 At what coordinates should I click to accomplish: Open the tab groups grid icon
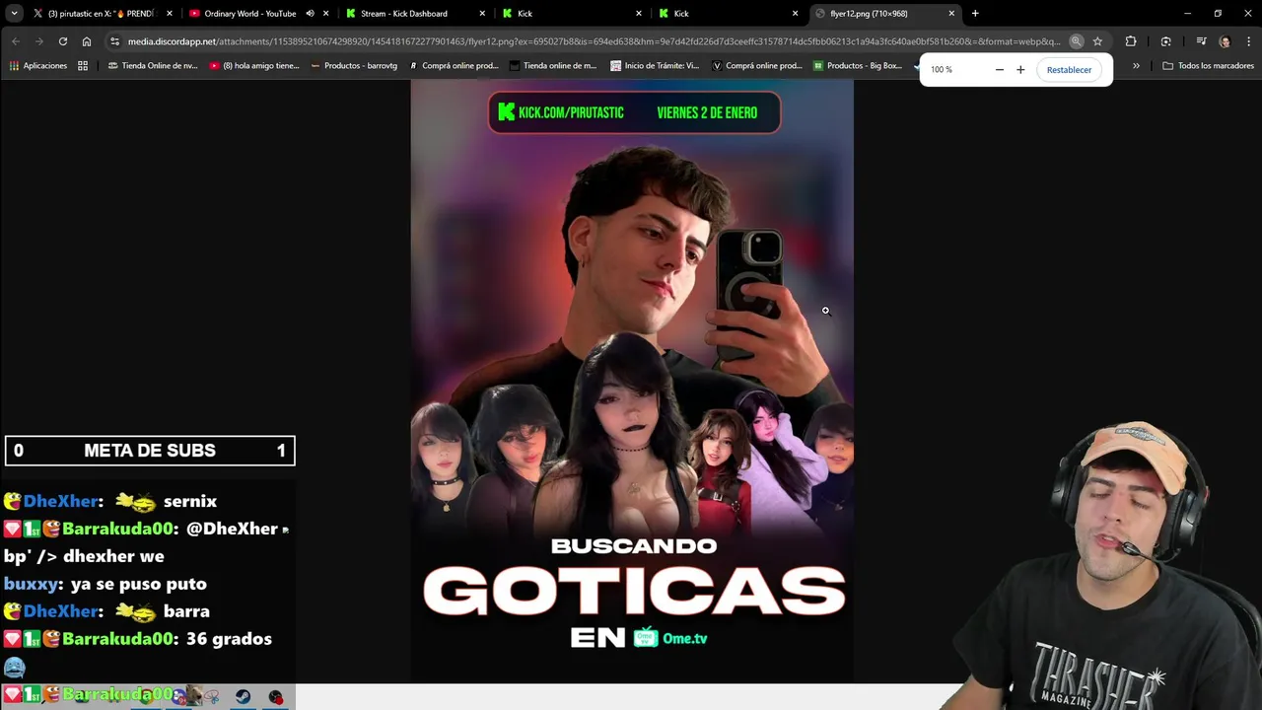(83, 66)
